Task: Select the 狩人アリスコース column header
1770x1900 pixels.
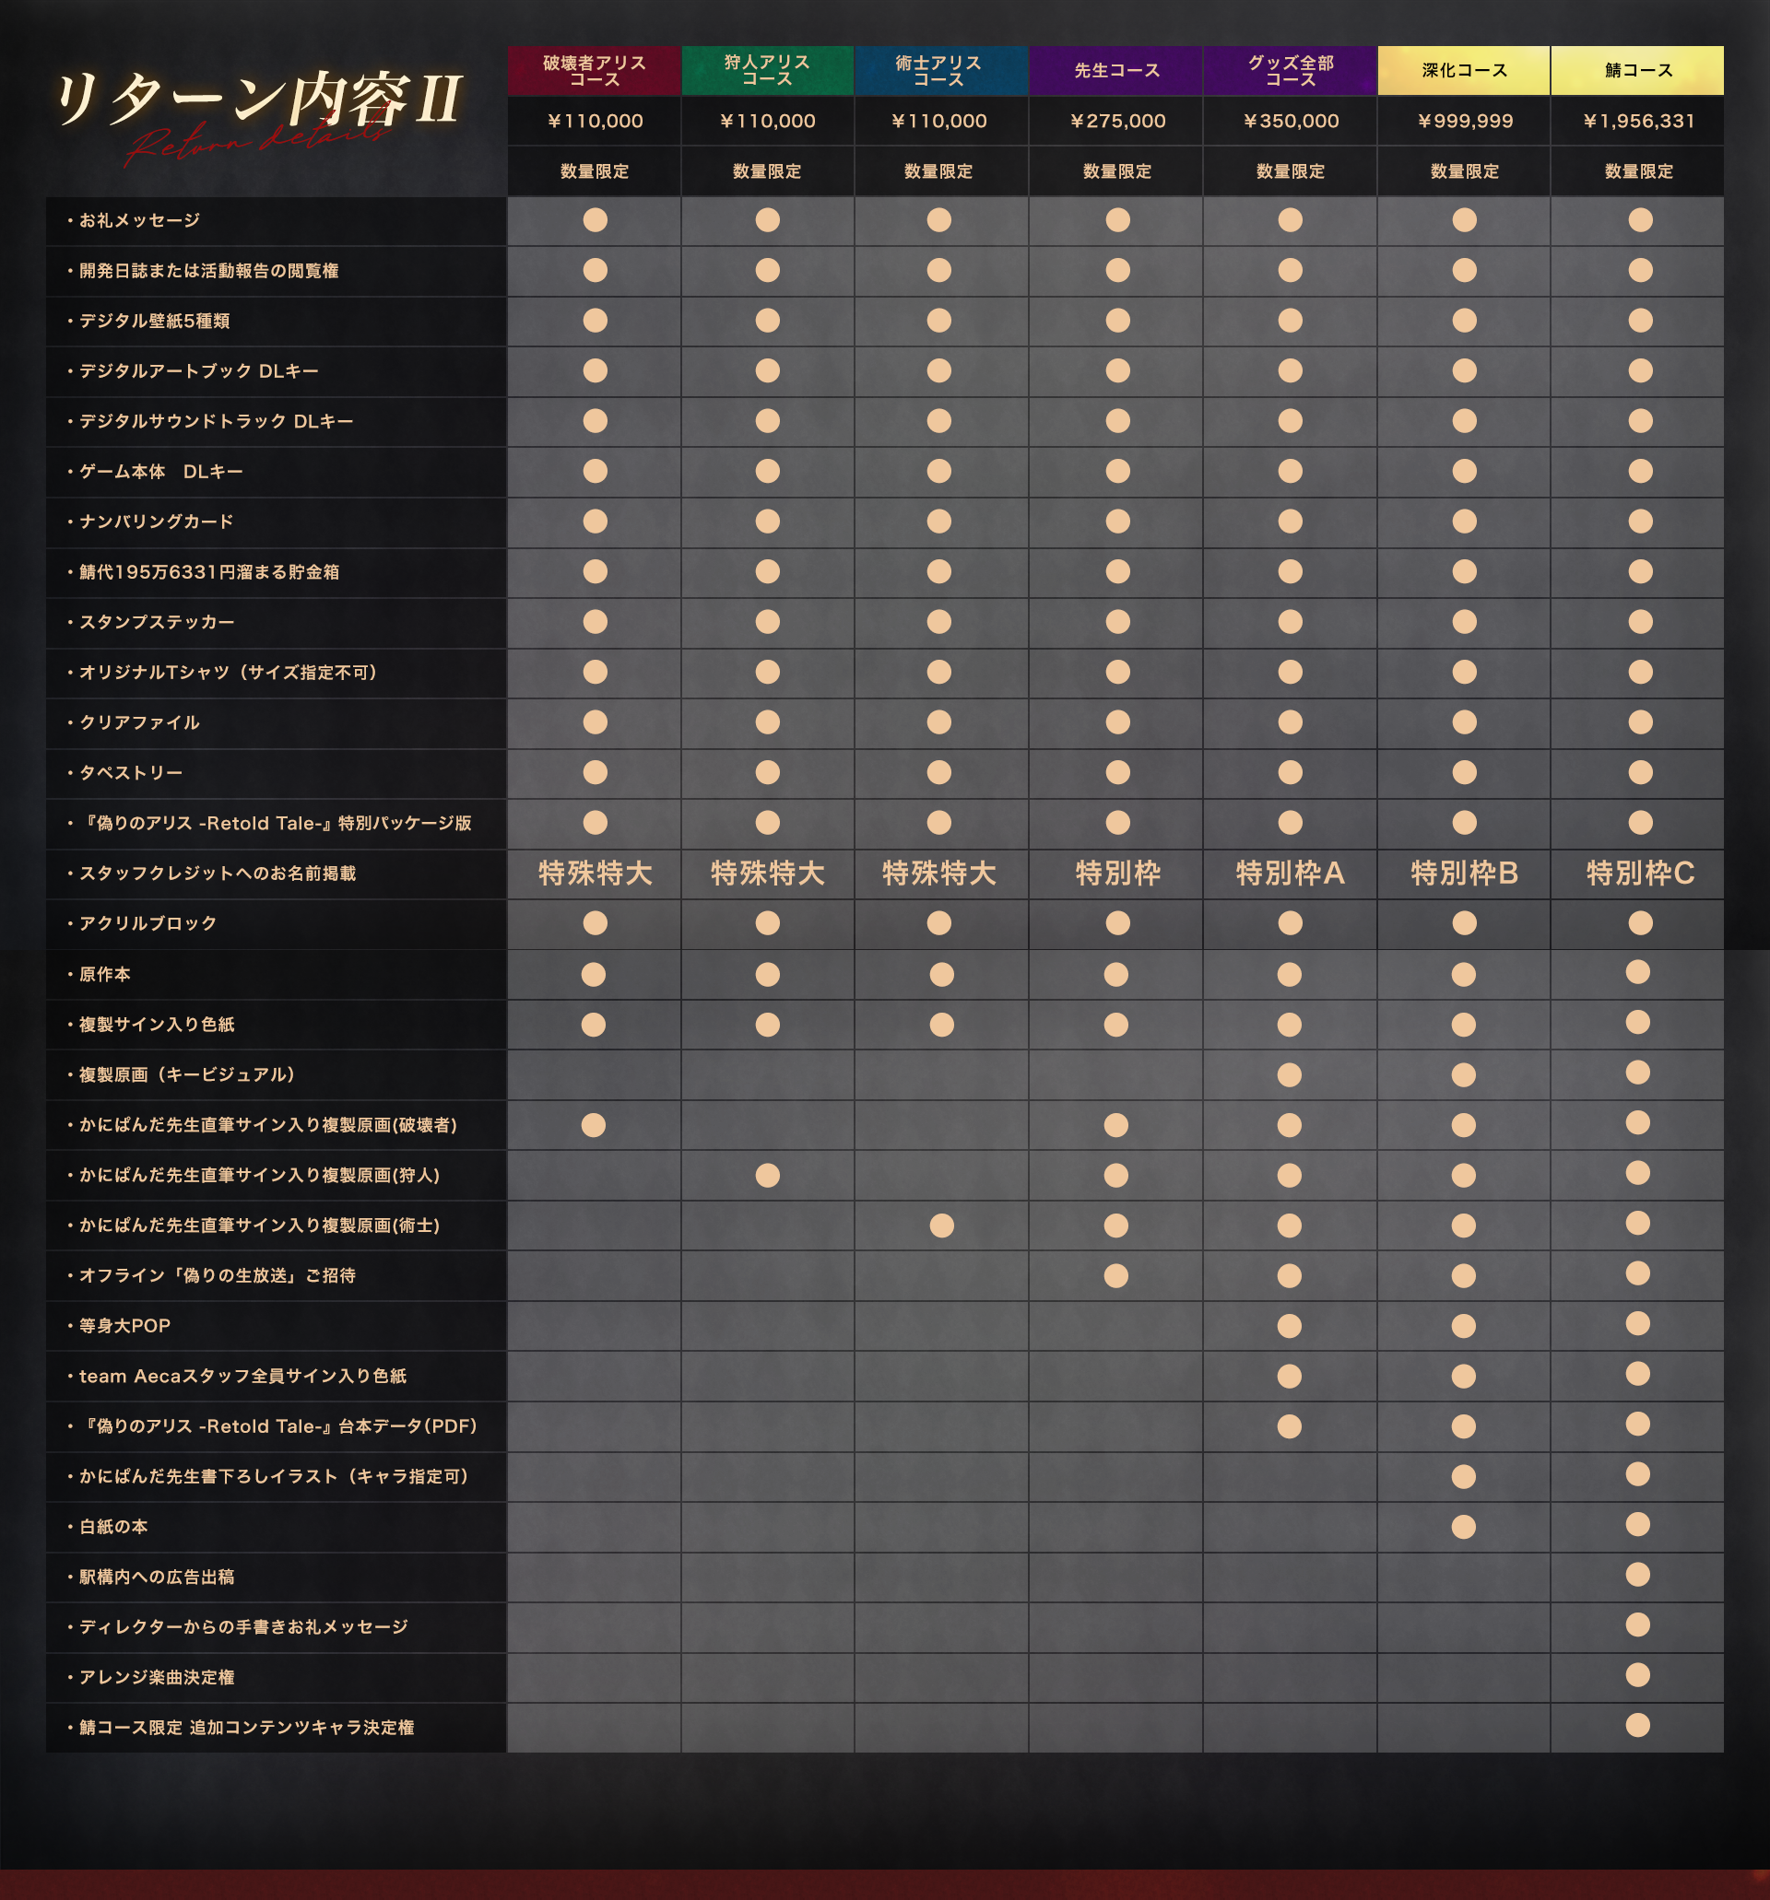Action: (767, 71)
